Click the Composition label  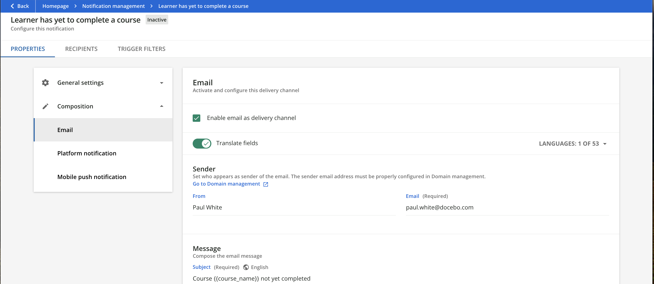pyautogui.click(x=75, y=106)
